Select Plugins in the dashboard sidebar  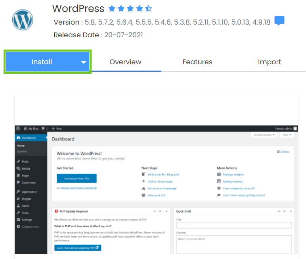[26, 199]
